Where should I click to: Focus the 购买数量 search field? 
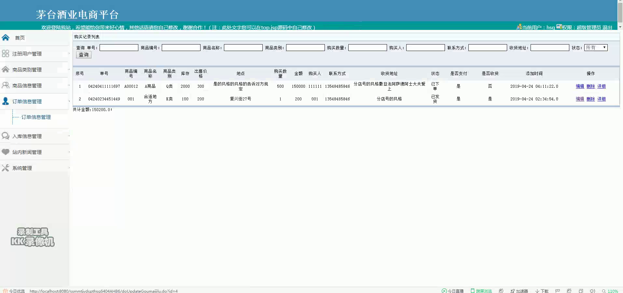(367, 47)
